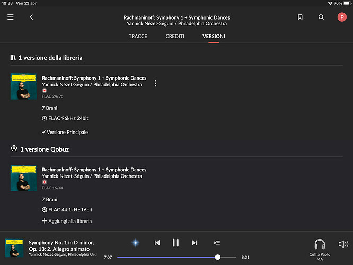
Task: Open profile avatar labeled P
Action: point(342,17)
